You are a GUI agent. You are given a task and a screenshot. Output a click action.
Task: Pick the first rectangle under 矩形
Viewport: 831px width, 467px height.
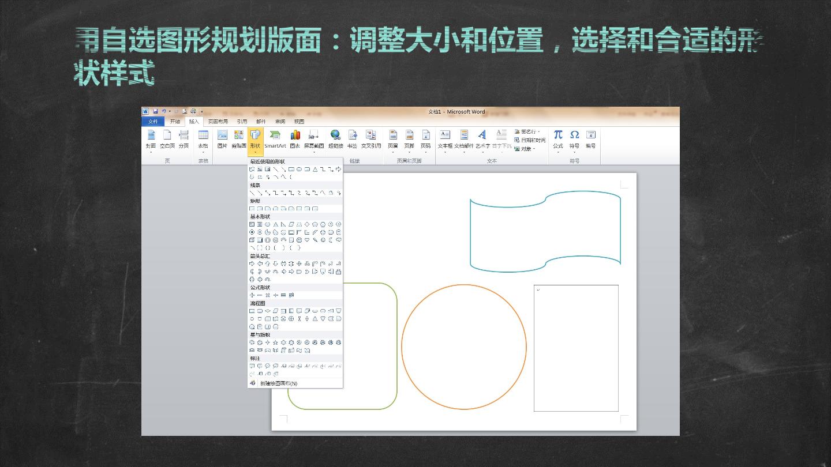[x=252, y=209]
